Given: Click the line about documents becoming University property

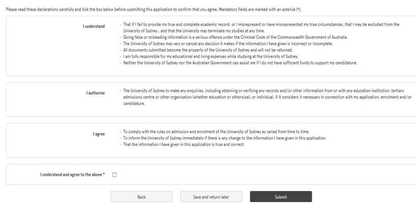Looking at the screenshot, I should 208,50.
